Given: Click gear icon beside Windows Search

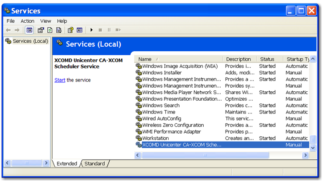Looking at the screenshot, I should 139,106.
